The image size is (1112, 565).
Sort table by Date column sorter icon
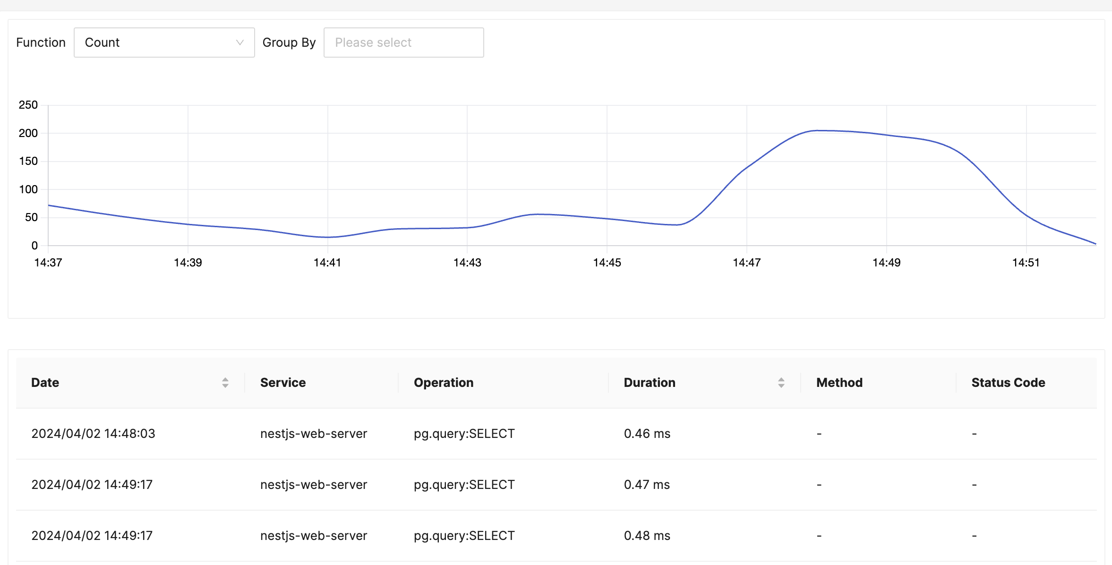[225, 383]
